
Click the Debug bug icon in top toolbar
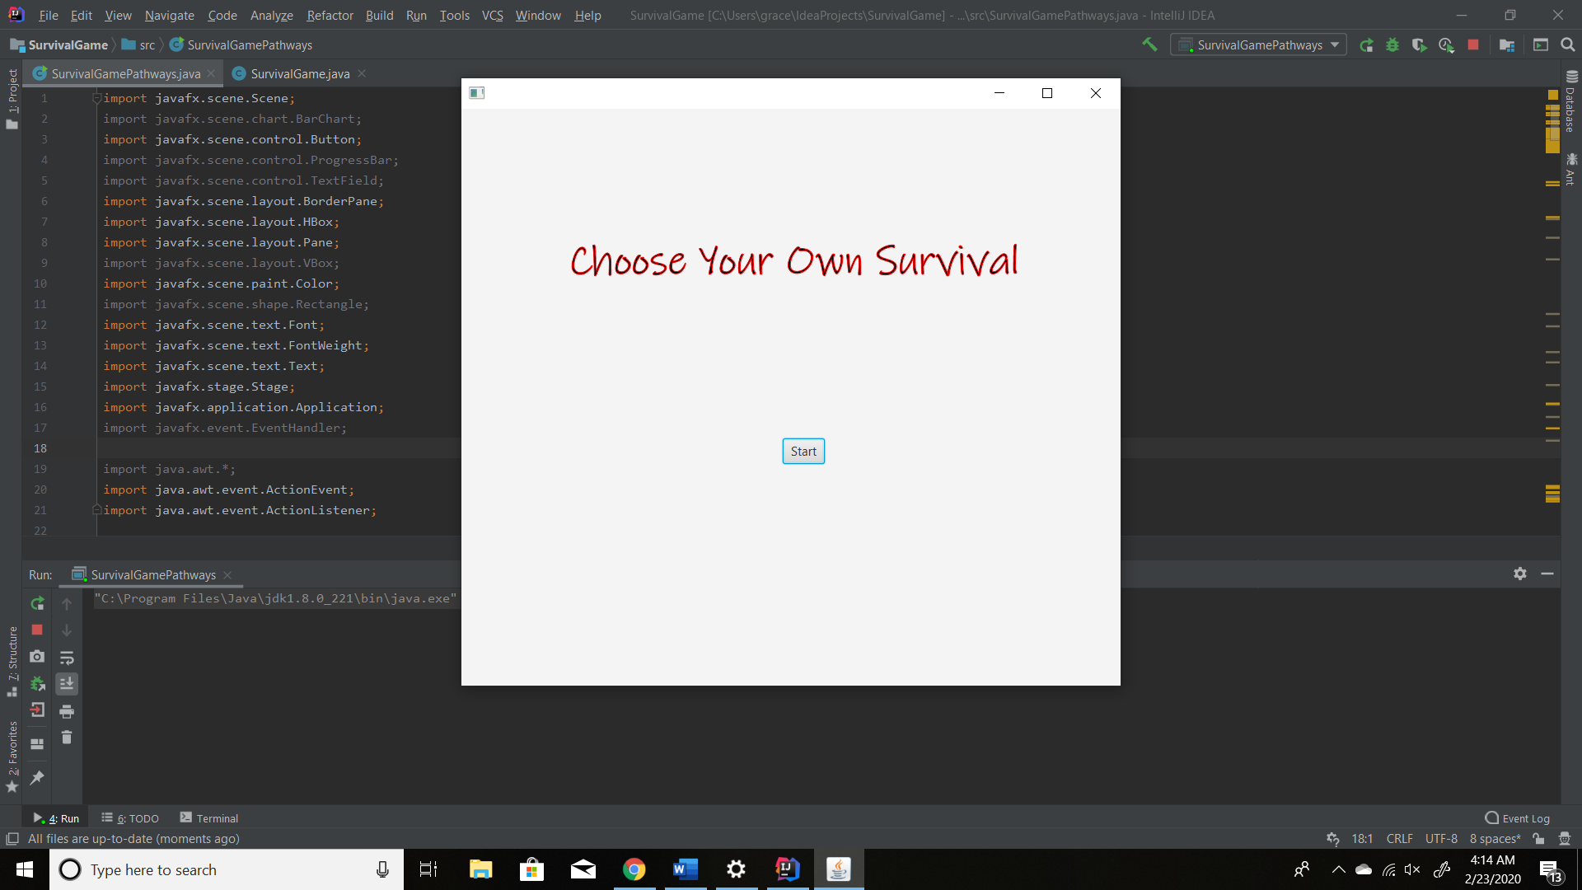[x=1392, y=45]
